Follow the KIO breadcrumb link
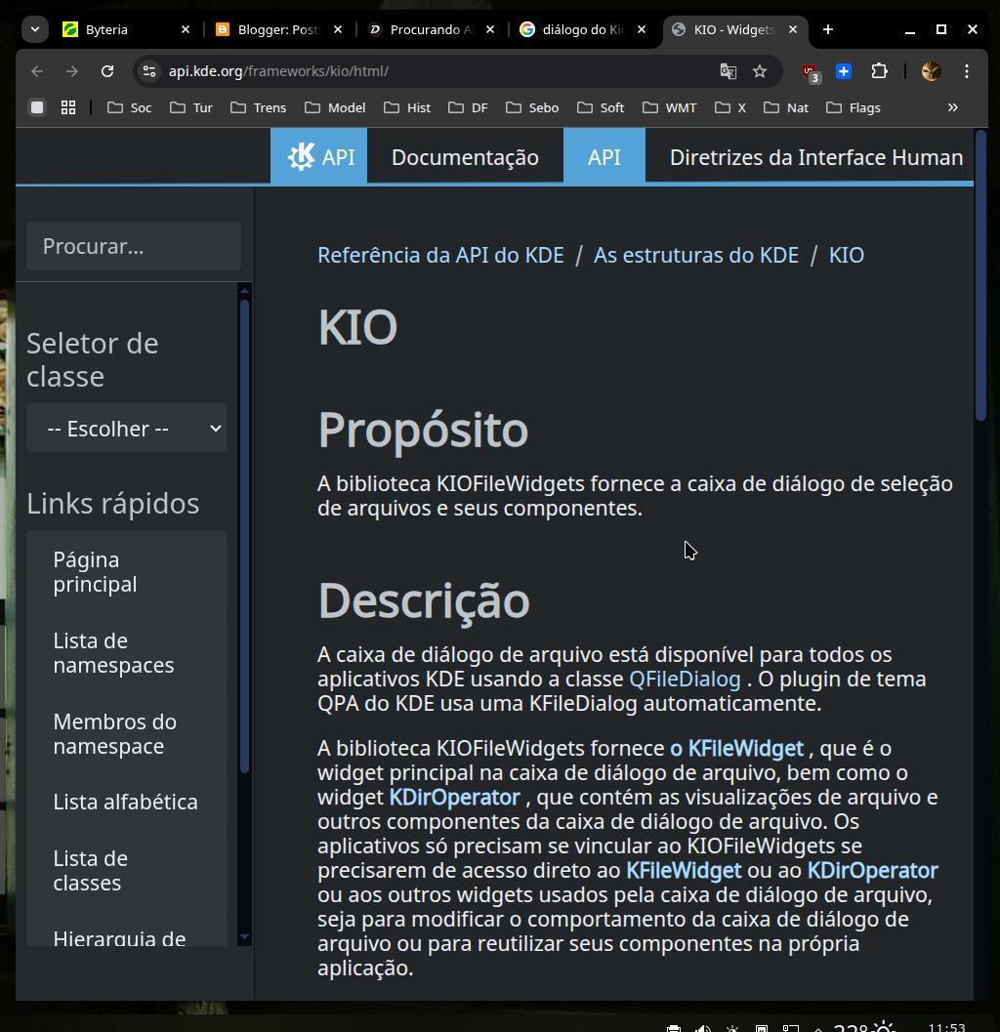 pyautogui.click(x=846, y=255)
